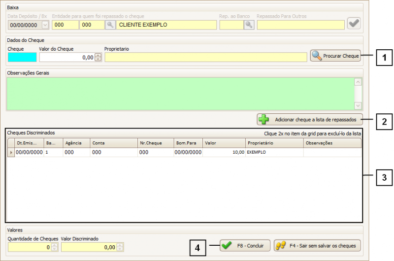This screenshot has width=394, height=261.
Task: Click inside the green Observações Gerais box
Action: pos(180,93)
